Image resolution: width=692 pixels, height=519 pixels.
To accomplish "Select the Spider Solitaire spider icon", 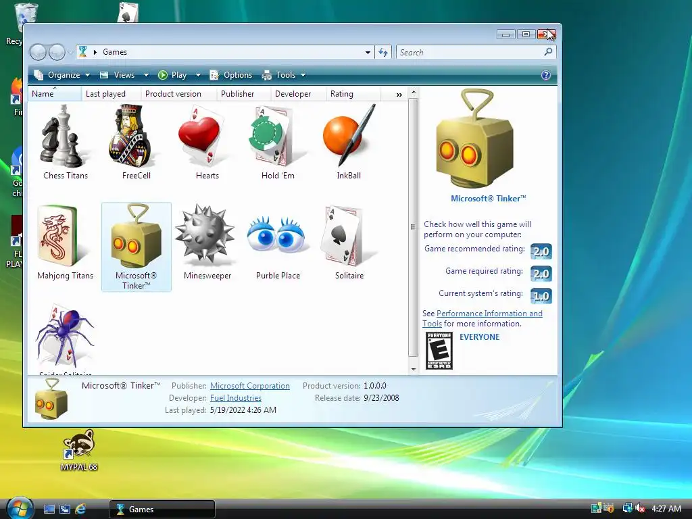I will (64, 337).
